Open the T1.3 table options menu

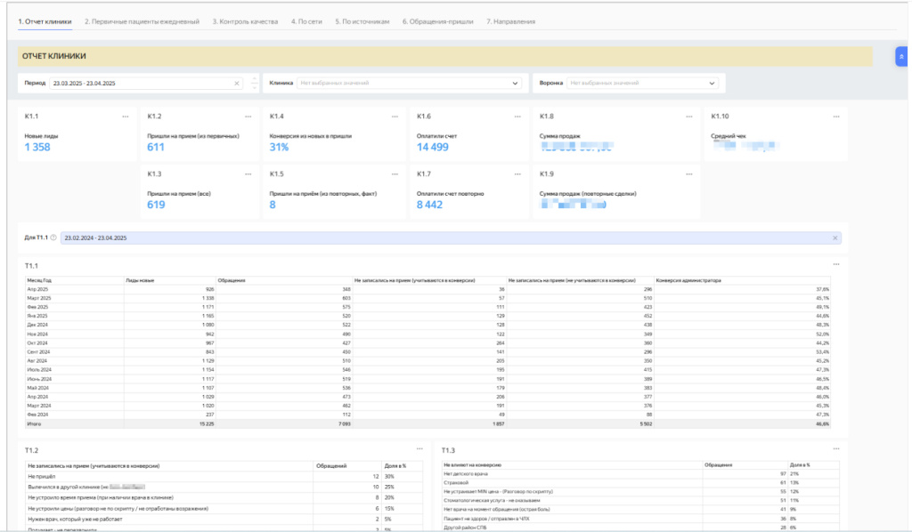(x=835, y=450)
